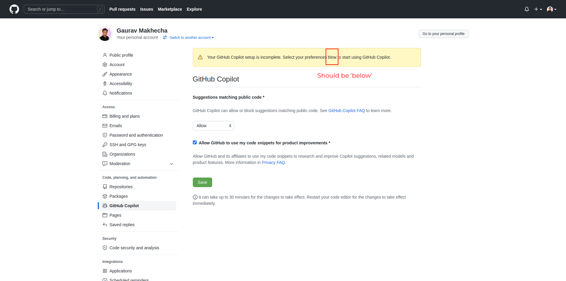This screenshot has height=281, width=566.
Task: Go to the GitHub logo home icon
Action: coord(14,9)
